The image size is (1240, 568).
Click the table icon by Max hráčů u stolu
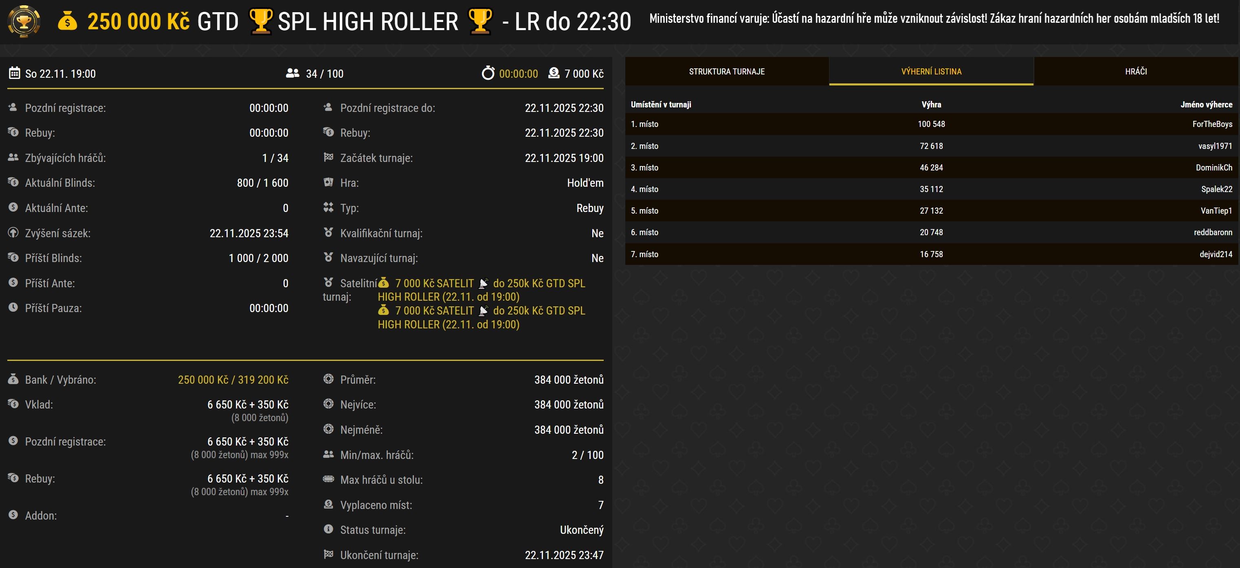coord(328,479)
